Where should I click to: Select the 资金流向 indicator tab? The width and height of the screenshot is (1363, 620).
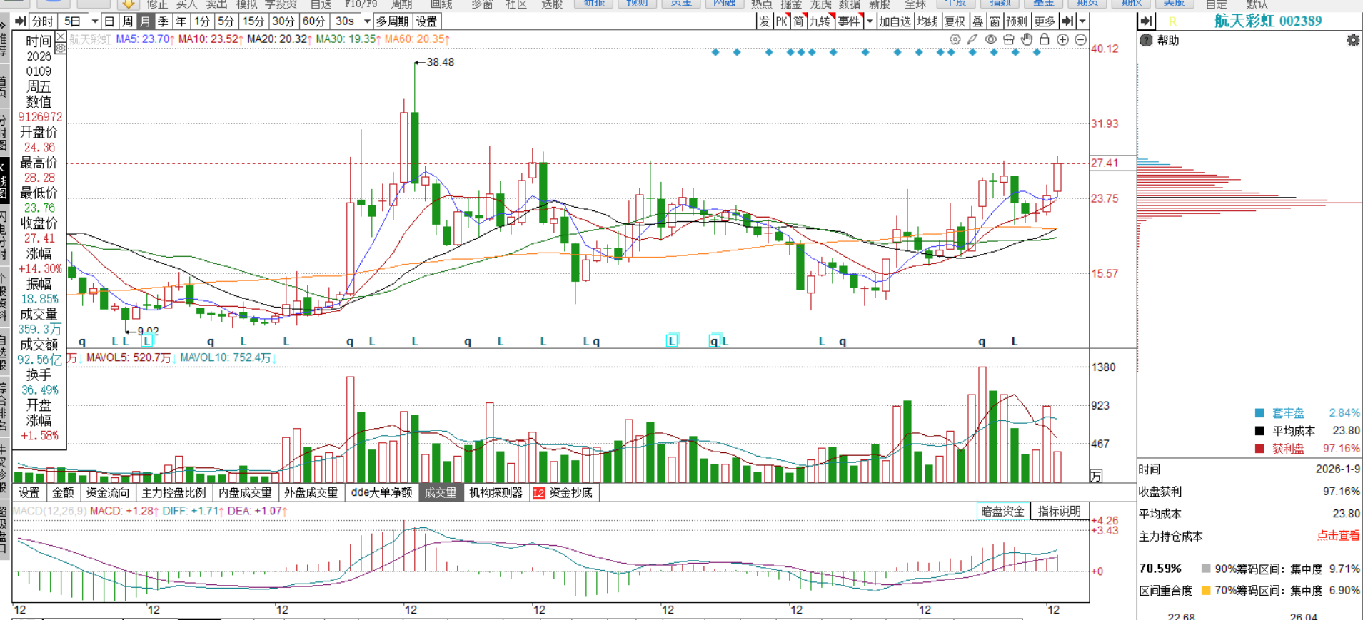tap(108, 493)
